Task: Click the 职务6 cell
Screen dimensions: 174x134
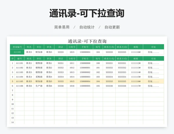Action: tap(49, 86)
